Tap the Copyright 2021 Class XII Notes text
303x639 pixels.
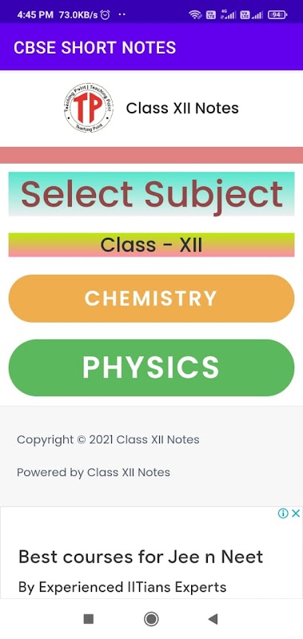click(x=108, y=440)
